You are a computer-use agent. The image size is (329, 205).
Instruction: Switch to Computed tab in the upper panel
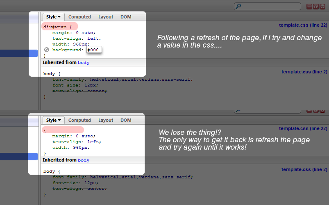pyautogui.click(x=79, y=17)
